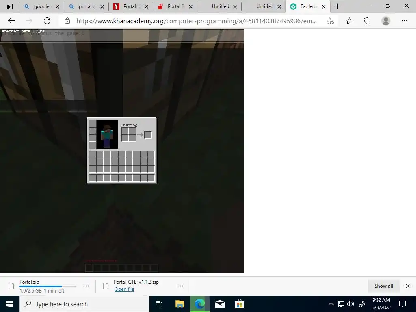Click the Microsoft Edge taskbar icon
This screenshot has height=312, width=416.
pos(200,304)
